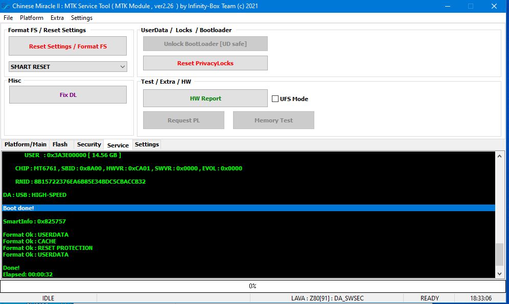Expand the SMART RESET dropdown
This screenshot has height=304, width=509.
[68, 67]
